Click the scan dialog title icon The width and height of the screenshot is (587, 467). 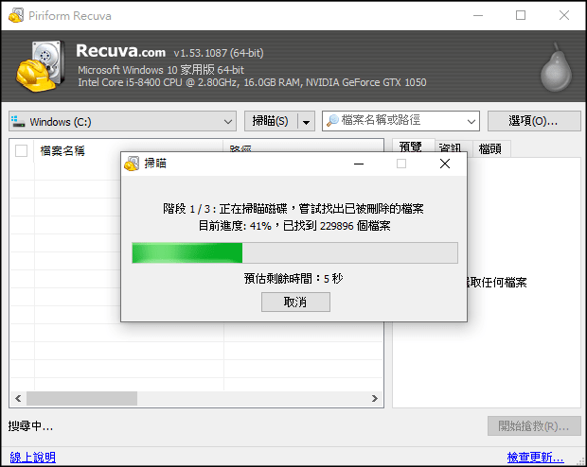pos(132,164)
